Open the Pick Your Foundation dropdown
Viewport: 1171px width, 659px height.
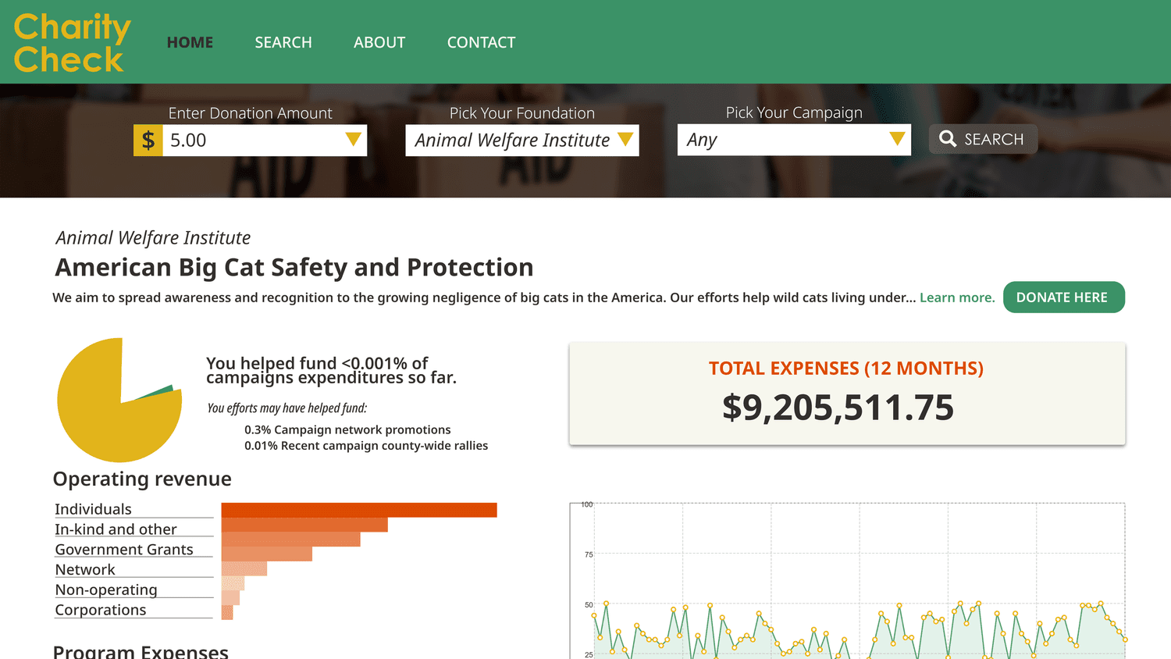521,141
